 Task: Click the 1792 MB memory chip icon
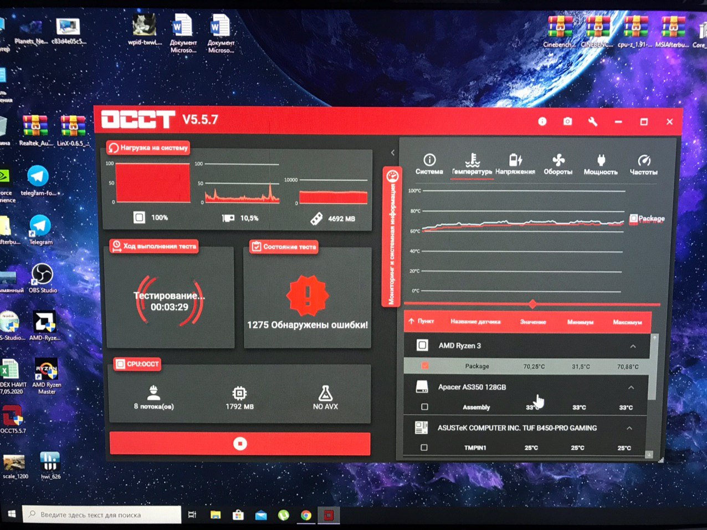(239, 393)
